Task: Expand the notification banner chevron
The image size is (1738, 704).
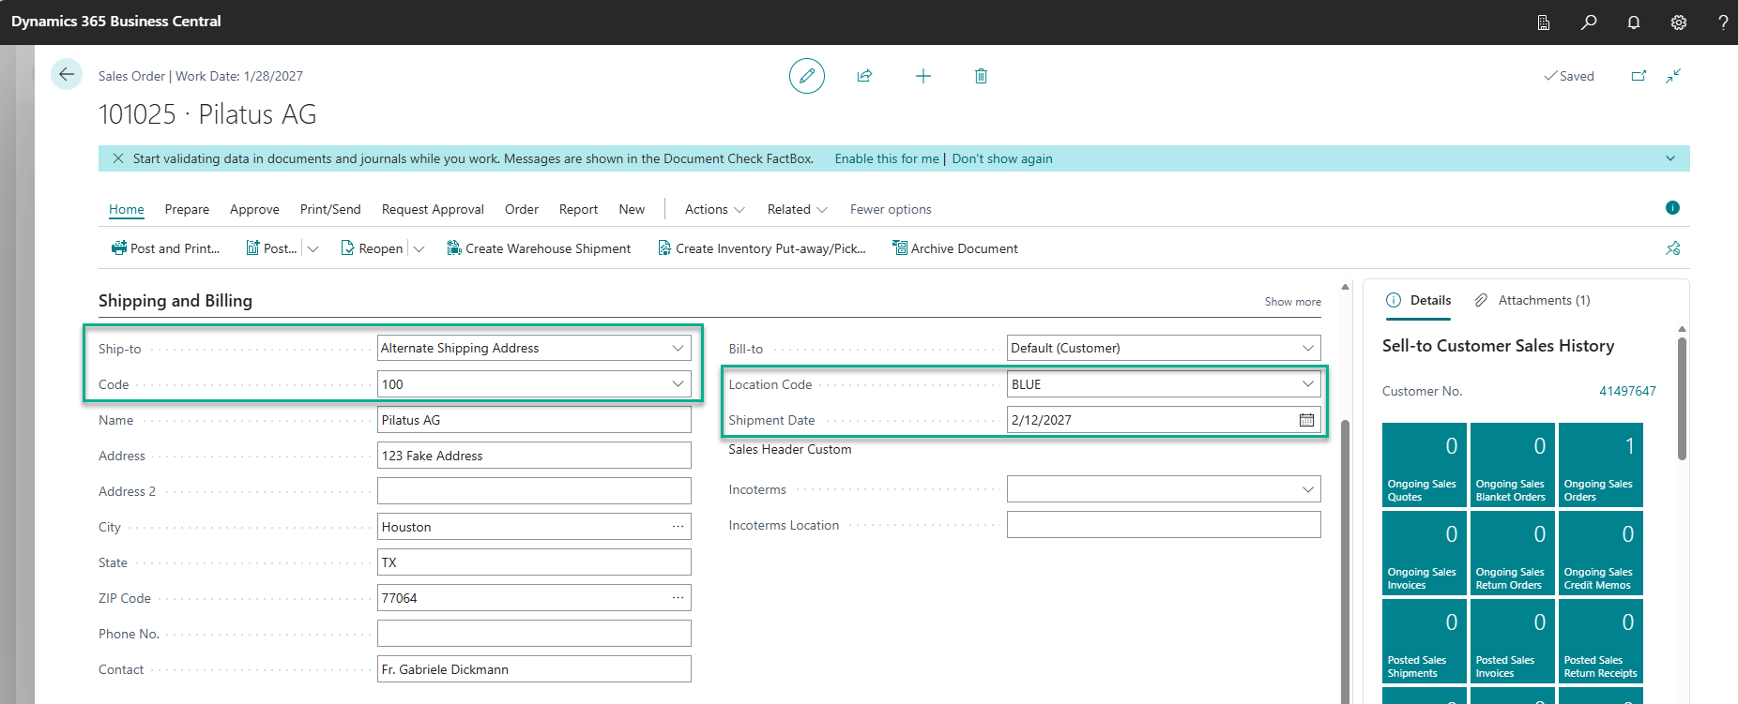Action: point(1670,158)
